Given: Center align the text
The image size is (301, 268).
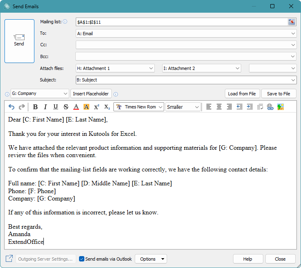Looking at the screenshot, I should click(219, 107).
